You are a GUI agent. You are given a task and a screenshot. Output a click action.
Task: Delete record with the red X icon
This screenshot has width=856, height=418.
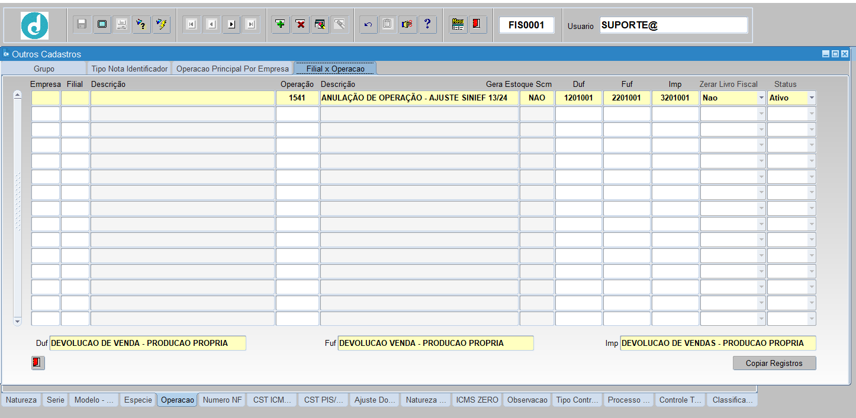click(x=301, y=24)
